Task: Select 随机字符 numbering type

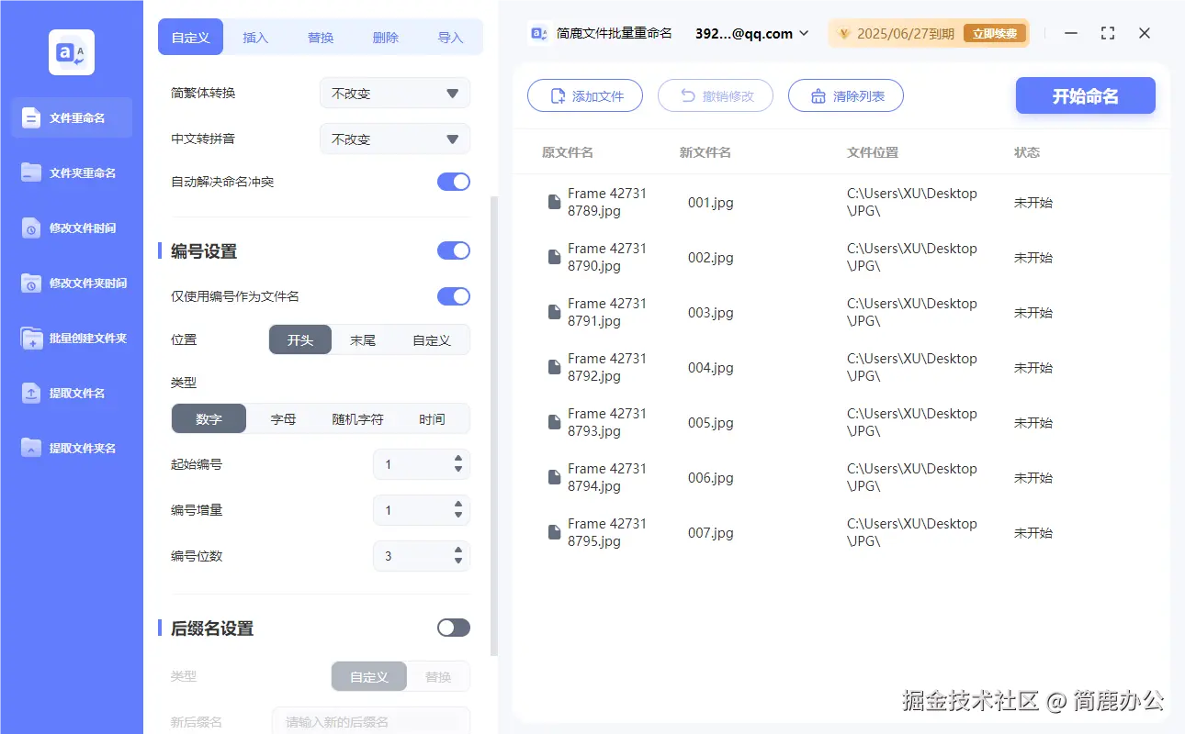Action: click(357, 418)
